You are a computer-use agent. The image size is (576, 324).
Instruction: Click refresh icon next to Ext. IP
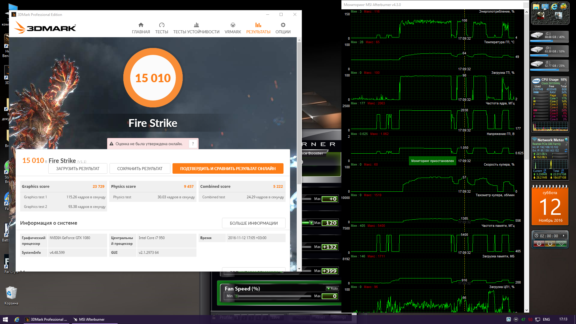566,150
